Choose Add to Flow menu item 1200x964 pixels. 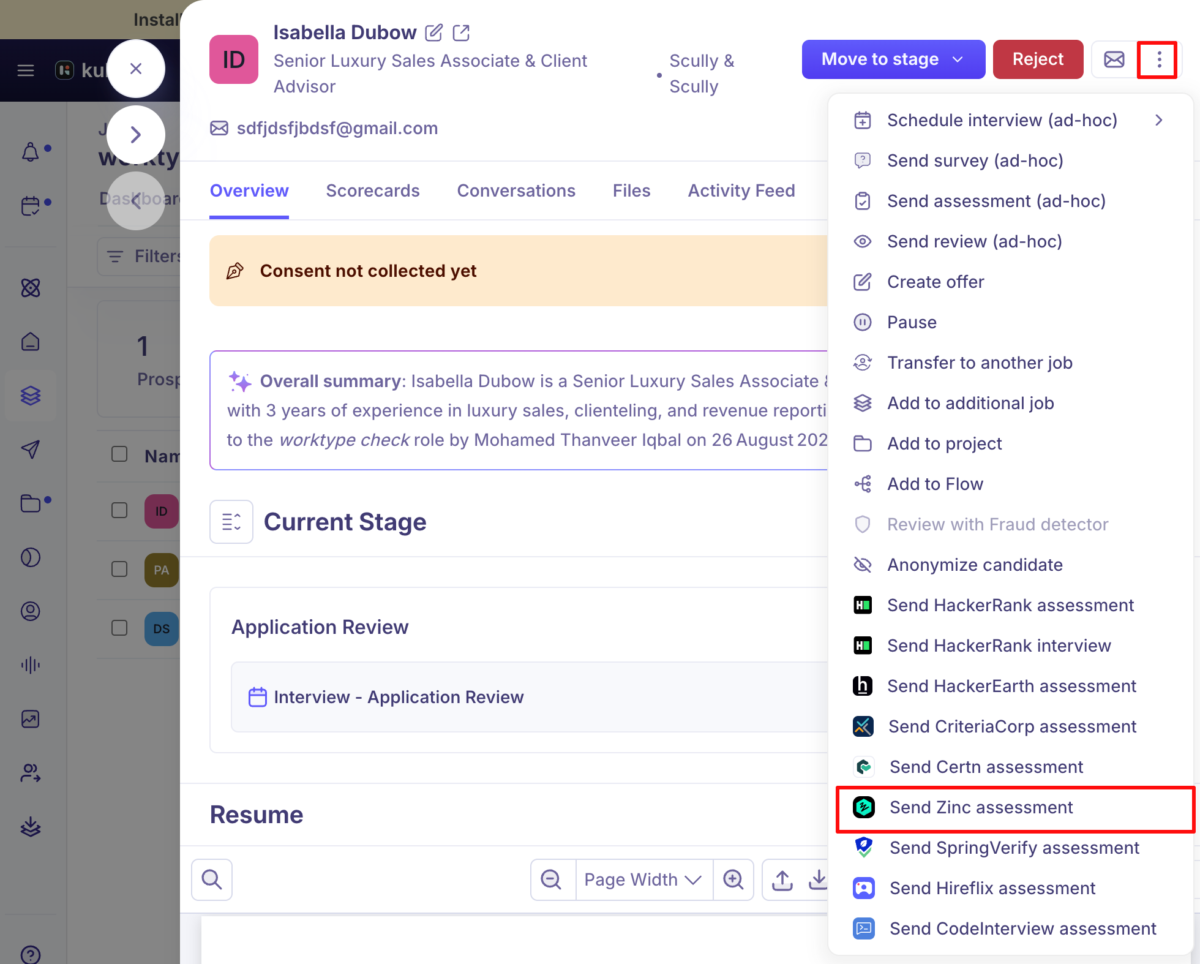point(1010,484)
